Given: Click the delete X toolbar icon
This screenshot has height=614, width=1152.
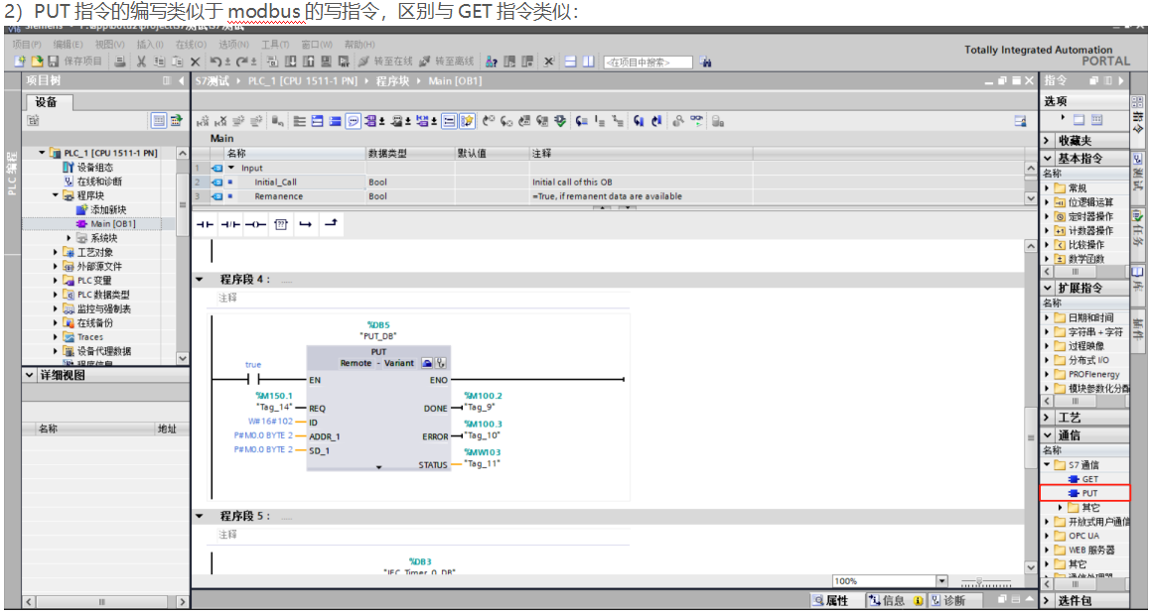Looking at the screenshot, I should [x=196, y=62].
